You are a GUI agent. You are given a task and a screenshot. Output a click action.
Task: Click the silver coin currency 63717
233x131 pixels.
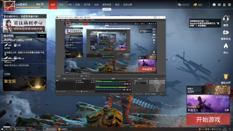(184, 5)
